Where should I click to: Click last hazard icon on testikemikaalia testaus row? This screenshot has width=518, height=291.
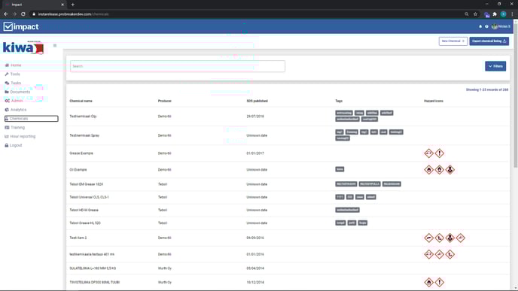(x=450, y=254)
